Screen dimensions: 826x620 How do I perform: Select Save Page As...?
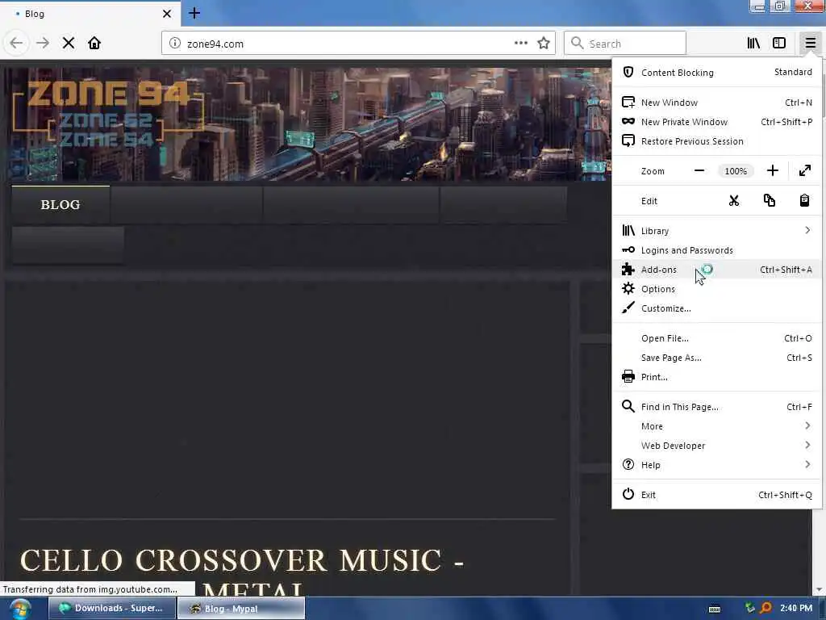coord(716,358)
